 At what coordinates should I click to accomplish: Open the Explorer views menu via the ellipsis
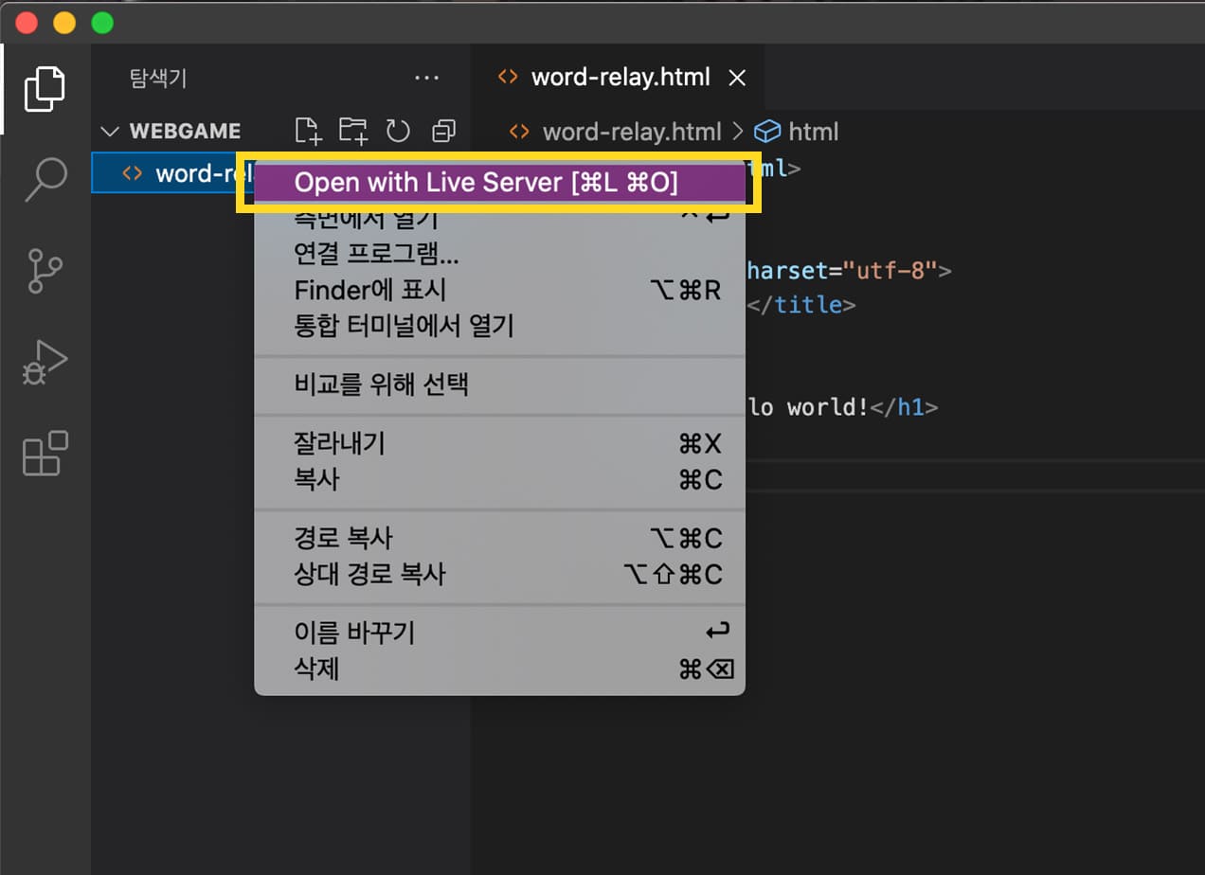tap(427, 78)
